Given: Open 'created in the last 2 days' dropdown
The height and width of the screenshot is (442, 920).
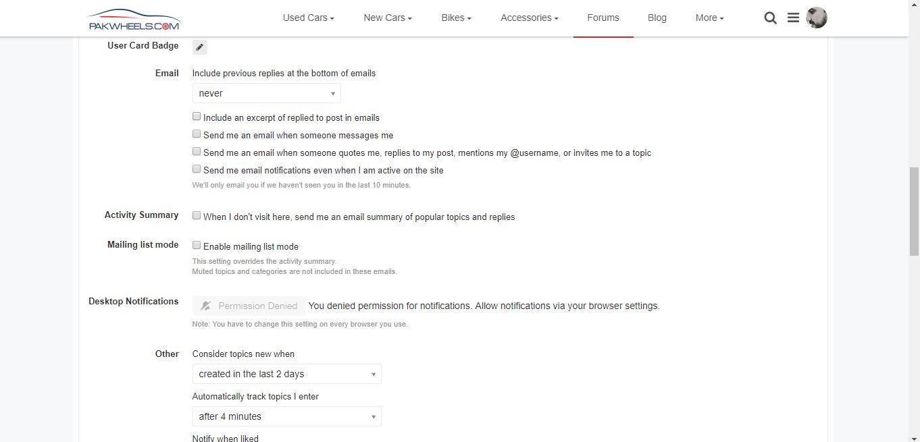Looking at the screenshot, I should tap(286, 374).
